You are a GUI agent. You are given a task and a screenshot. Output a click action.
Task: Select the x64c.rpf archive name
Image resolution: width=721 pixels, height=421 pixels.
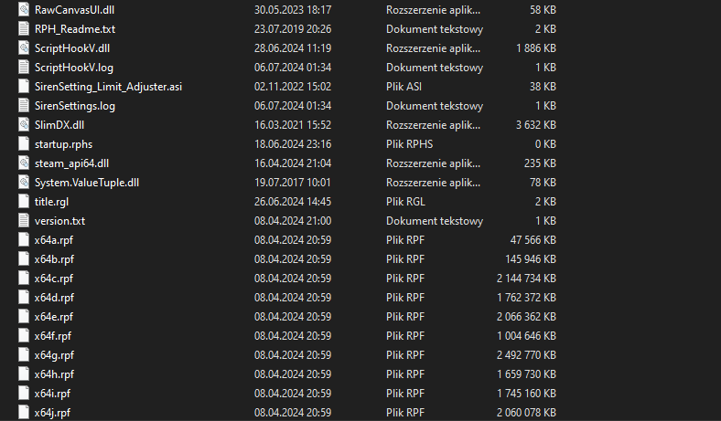pyautogui.click(x=54, y=278)
